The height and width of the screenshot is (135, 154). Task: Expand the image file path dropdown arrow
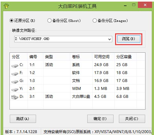point(110,39)
